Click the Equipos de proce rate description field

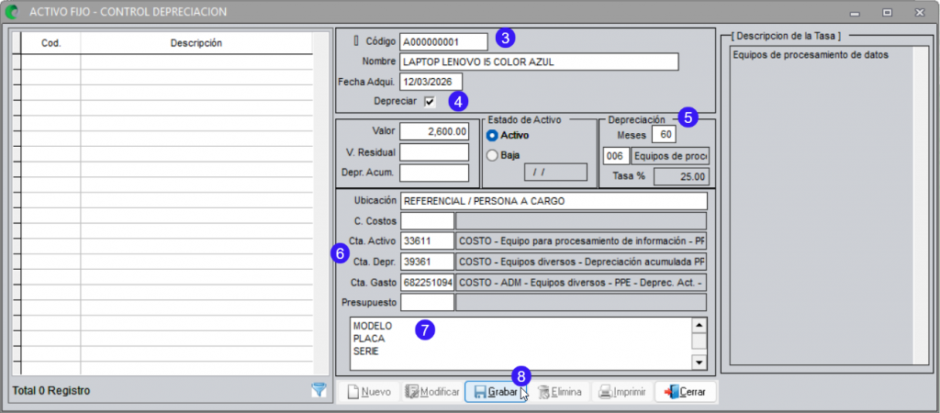pyautogui.click(x=671, y=156)
